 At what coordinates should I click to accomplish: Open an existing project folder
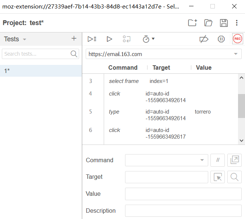coord(208,23)
